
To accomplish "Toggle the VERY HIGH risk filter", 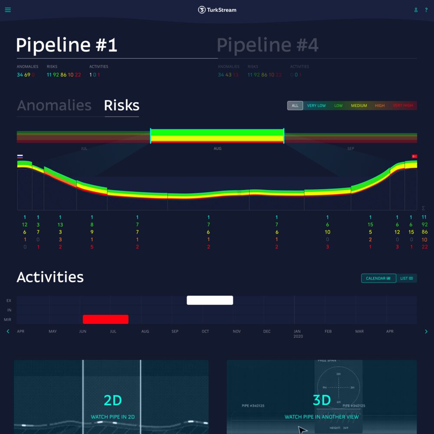I will pos(403,105).
